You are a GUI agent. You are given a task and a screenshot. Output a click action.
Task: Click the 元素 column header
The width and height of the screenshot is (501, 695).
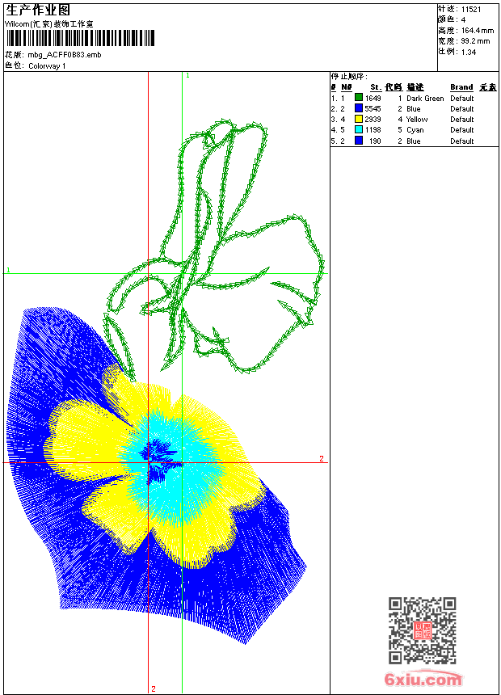point(488,87)
